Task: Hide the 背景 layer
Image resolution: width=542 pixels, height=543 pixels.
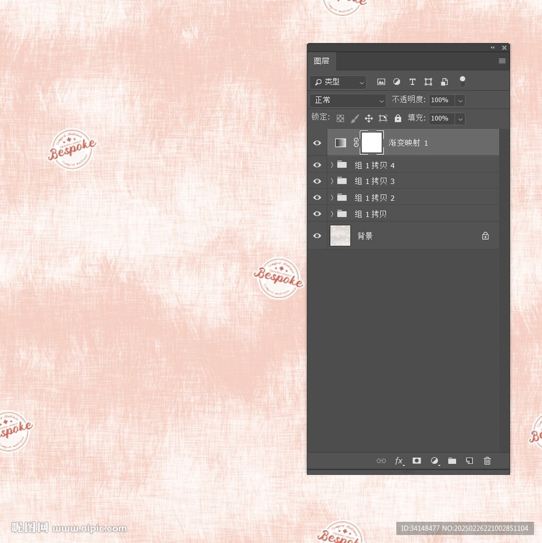Action: click(317, 235)
